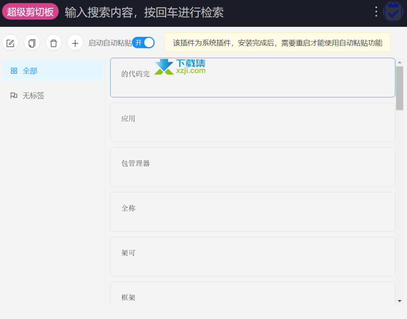Select the 的代码完 clipboard entry
This screenshot has height=319, width=407.
[x=252, y=77]
